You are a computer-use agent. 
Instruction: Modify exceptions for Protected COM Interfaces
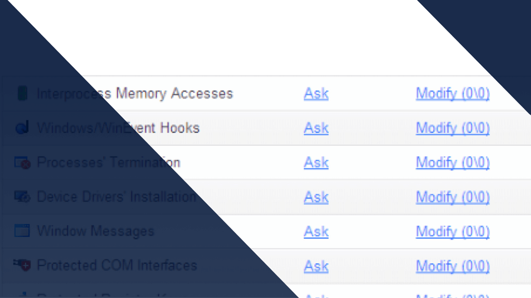452,266
